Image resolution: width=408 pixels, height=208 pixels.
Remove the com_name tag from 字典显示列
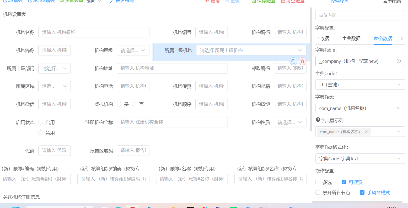tap(366, 132)
